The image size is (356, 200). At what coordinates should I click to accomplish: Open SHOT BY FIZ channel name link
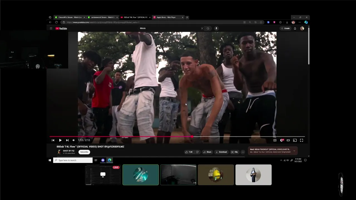pyautogui.click(x=69, y=151)
